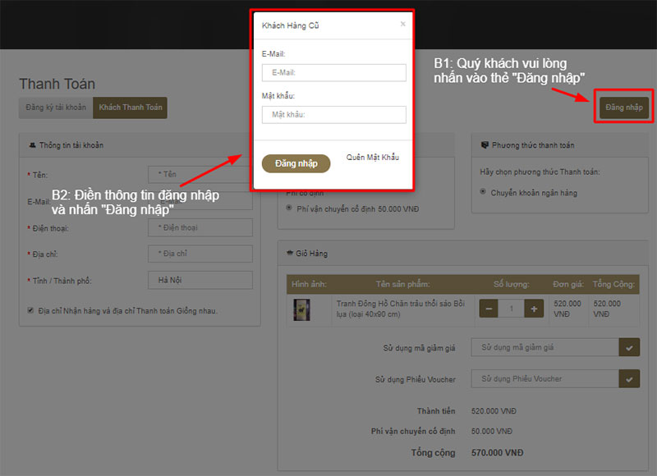Switch to Đăng ký tài khoản tab
Screen dimensions: 657x476
[56, 108]
